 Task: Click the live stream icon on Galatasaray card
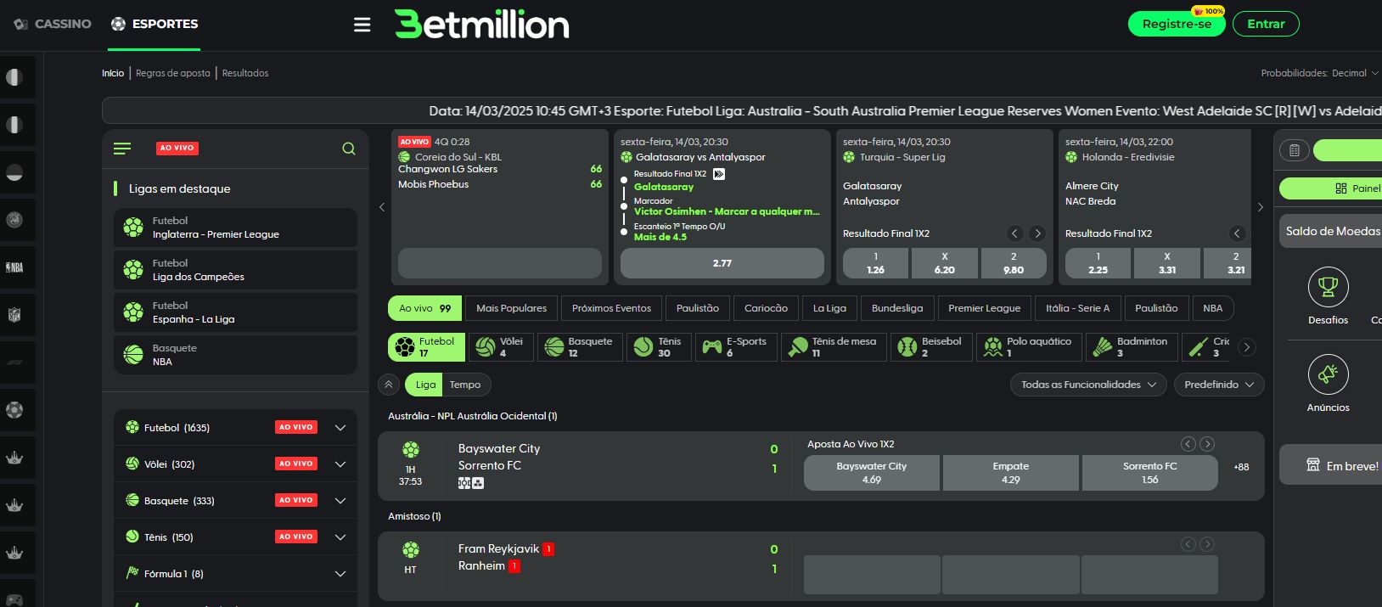point(719,174)
